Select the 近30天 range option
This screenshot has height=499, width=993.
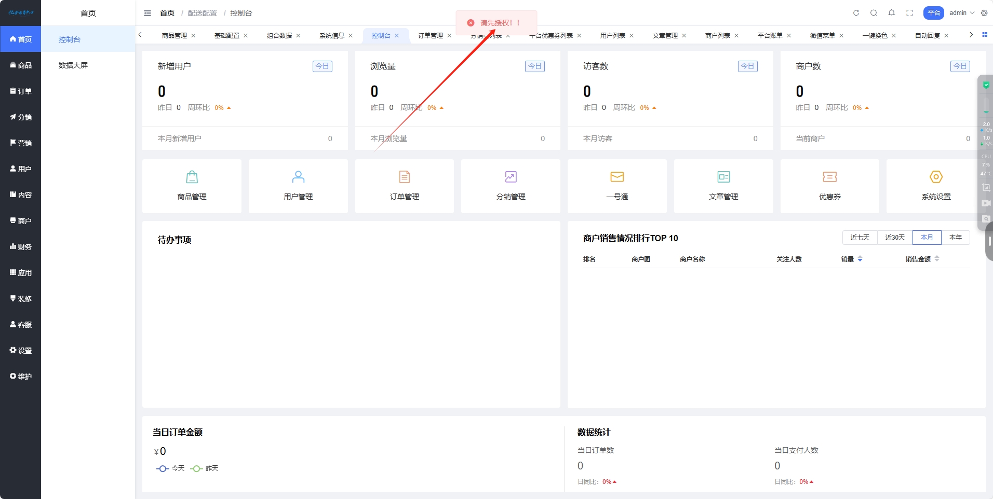coord(895,238)
